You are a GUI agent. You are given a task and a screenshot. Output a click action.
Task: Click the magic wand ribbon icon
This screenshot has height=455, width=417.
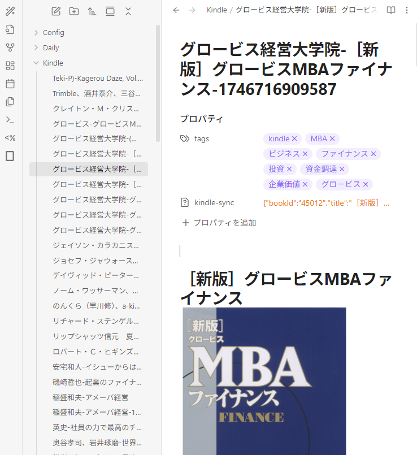pyautogui.click(x=10, y=11)
